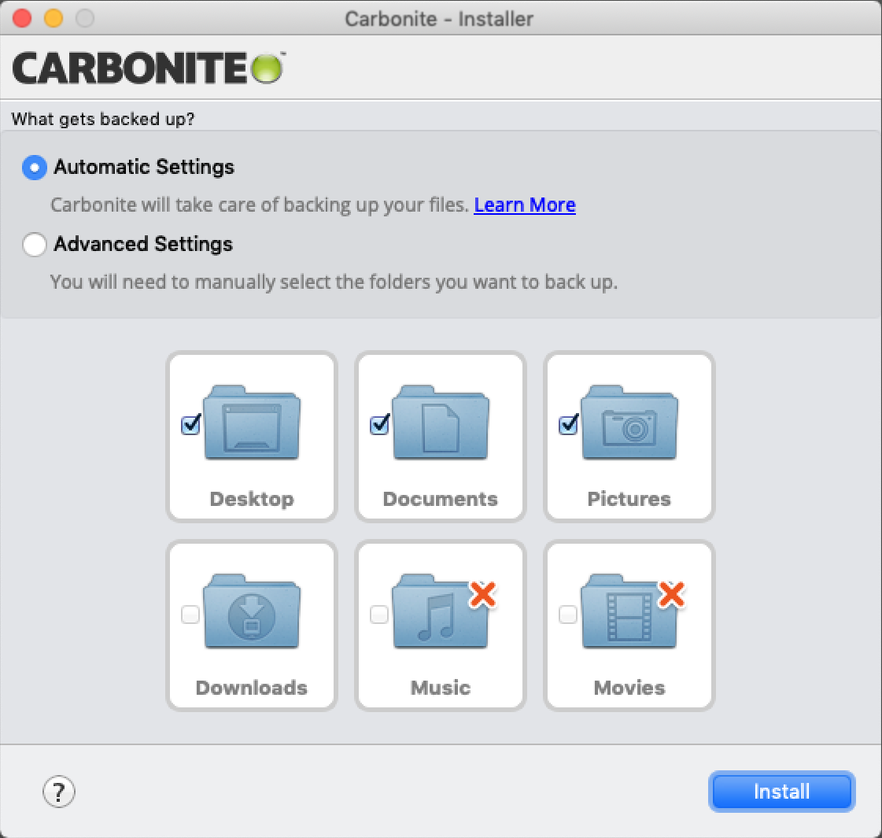Disable the Pictures backup checkbox
Image resolution: width=882 pixels, height=838 pixels.
coord(568,425)
